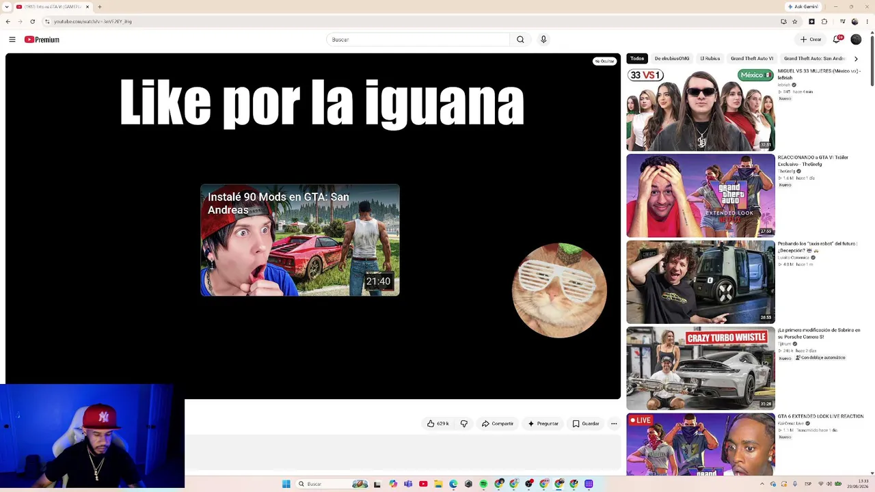875x492 pixels.
Task: Dislike the video with thumbs-down
Action: (464, 424)
